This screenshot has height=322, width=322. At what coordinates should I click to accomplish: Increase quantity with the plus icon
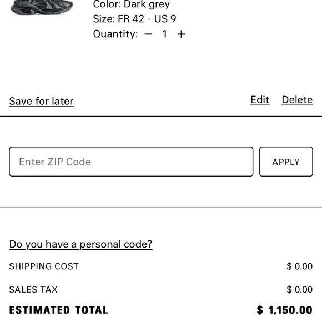[x=181, y=34]
